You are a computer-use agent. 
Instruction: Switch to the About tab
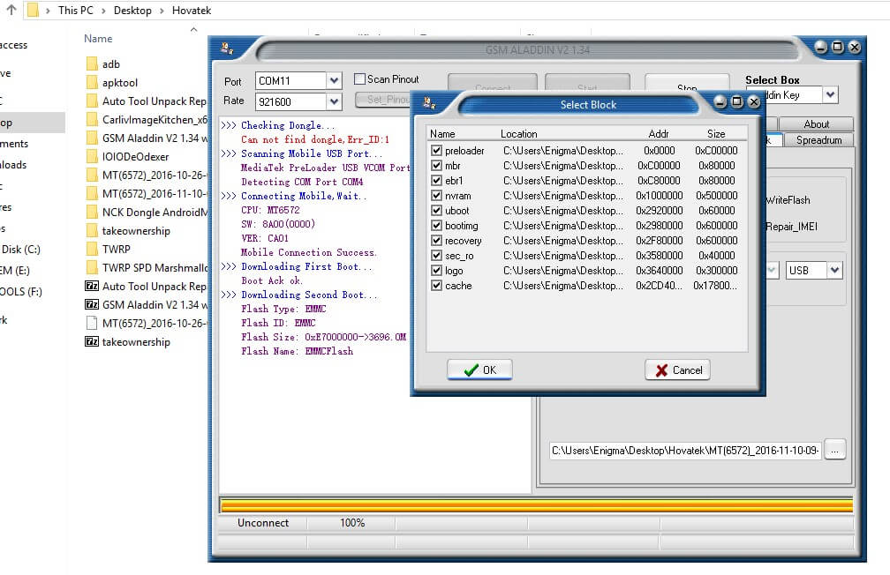[816, 124]
